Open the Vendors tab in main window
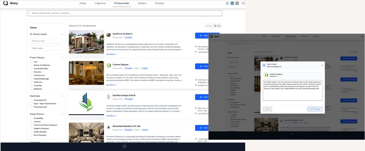This screenshot has height=151, width=365. click(x=142, y=3)
